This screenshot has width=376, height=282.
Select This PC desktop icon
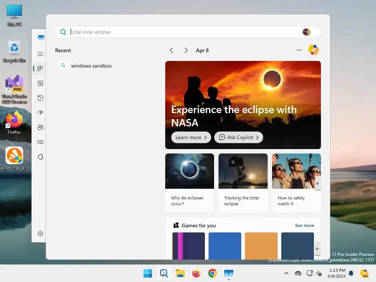click(x=14, y=15)
